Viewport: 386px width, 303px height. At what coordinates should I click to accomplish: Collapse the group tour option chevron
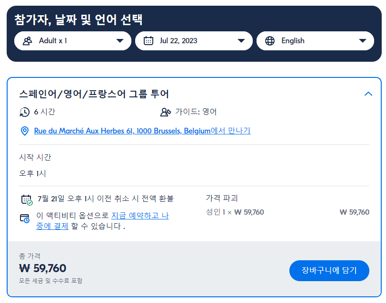(x=368, y=94)
